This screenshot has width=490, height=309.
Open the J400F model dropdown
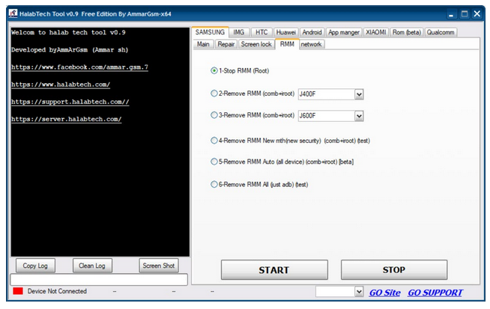359,94
